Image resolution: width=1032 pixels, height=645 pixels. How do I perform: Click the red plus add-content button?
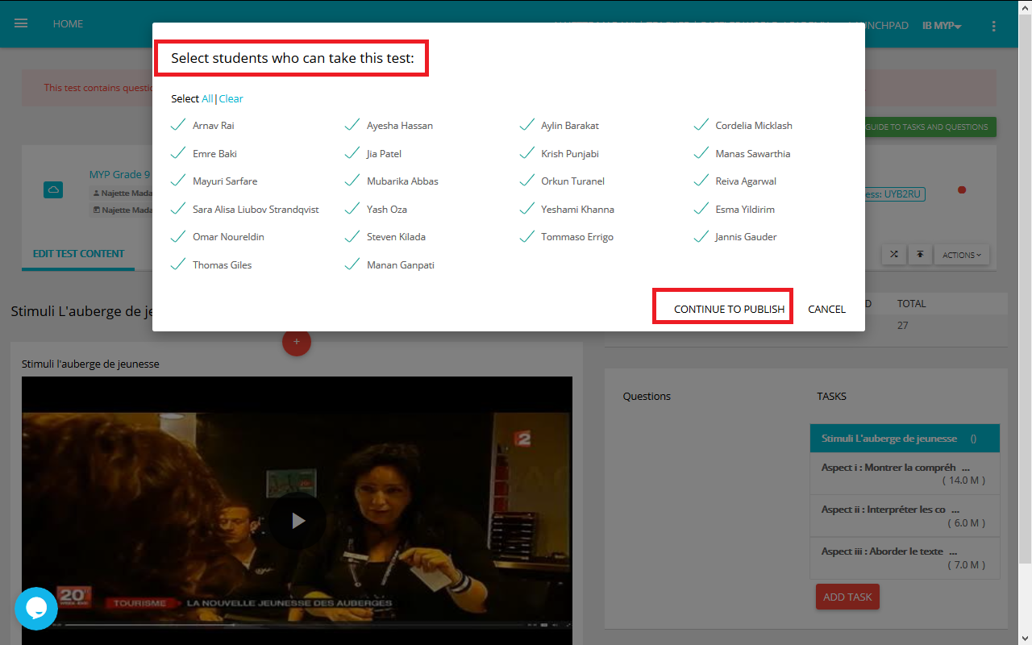(297, 342)
